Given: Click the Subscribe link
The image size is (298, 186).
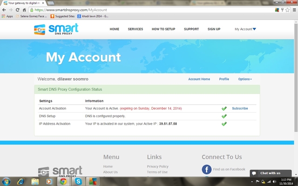Looking at the screenshot, I should pos(240,108).
